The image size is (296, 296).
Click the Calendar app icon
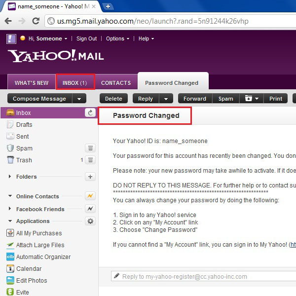pos(10,268)
